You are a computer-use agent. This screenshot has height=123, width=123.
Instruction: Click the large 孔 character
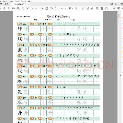point(20,92)
